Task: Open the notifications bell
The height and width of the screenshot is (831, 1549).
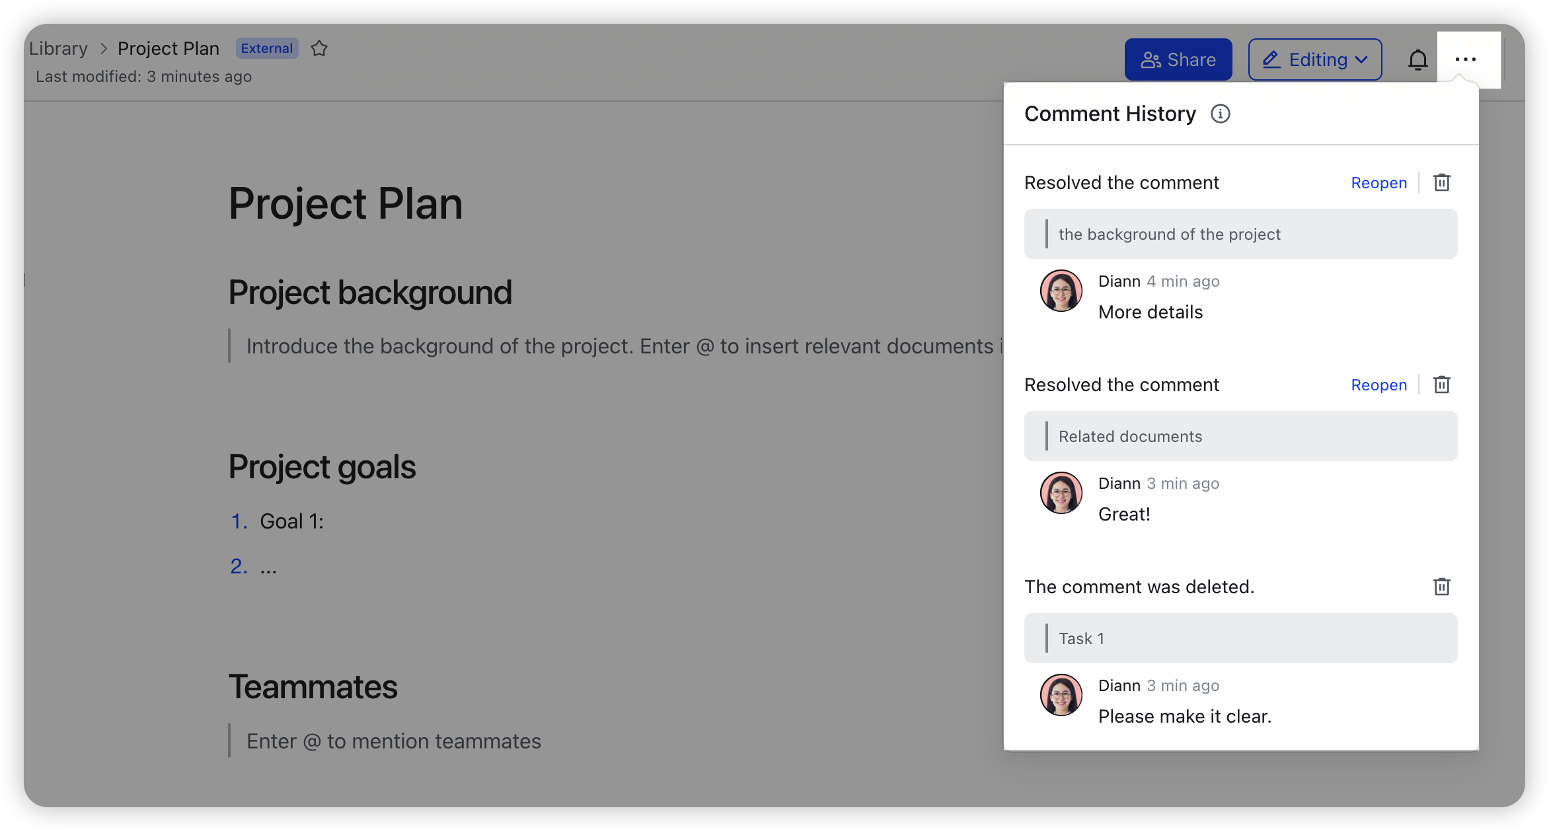Action: click(x=1417, y=59)
